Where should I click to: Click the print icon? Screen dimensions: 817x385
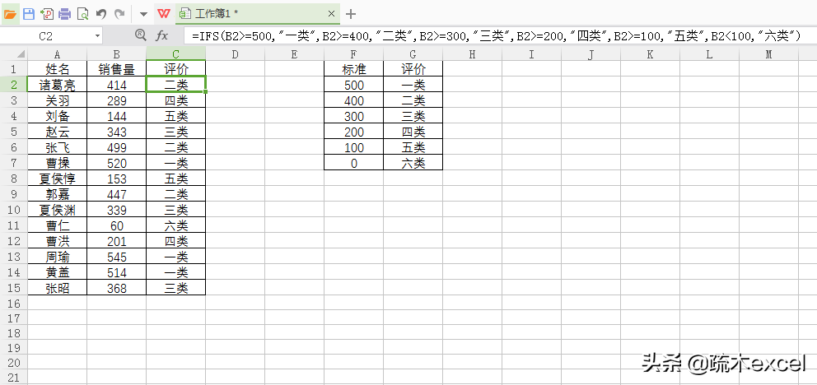(64, 14)
